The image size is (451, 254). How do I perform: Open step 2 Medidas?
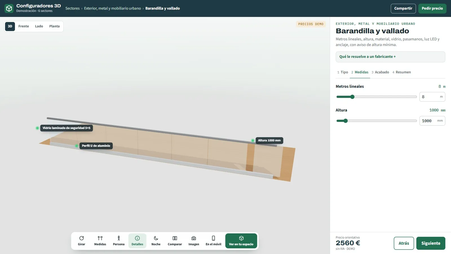tap(360, 72)
